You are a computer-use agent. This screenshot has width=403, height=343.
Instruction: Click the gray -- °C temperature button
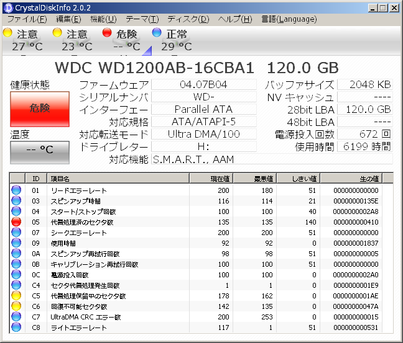(x=40, y=153)
